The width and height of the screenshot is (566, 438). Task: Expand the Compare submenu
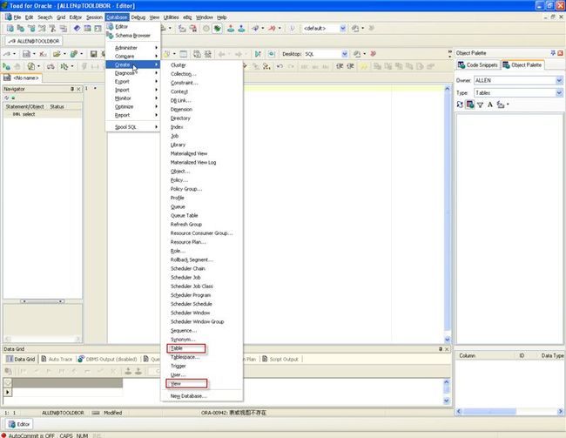pyautogui.click(x=133, y=56)
